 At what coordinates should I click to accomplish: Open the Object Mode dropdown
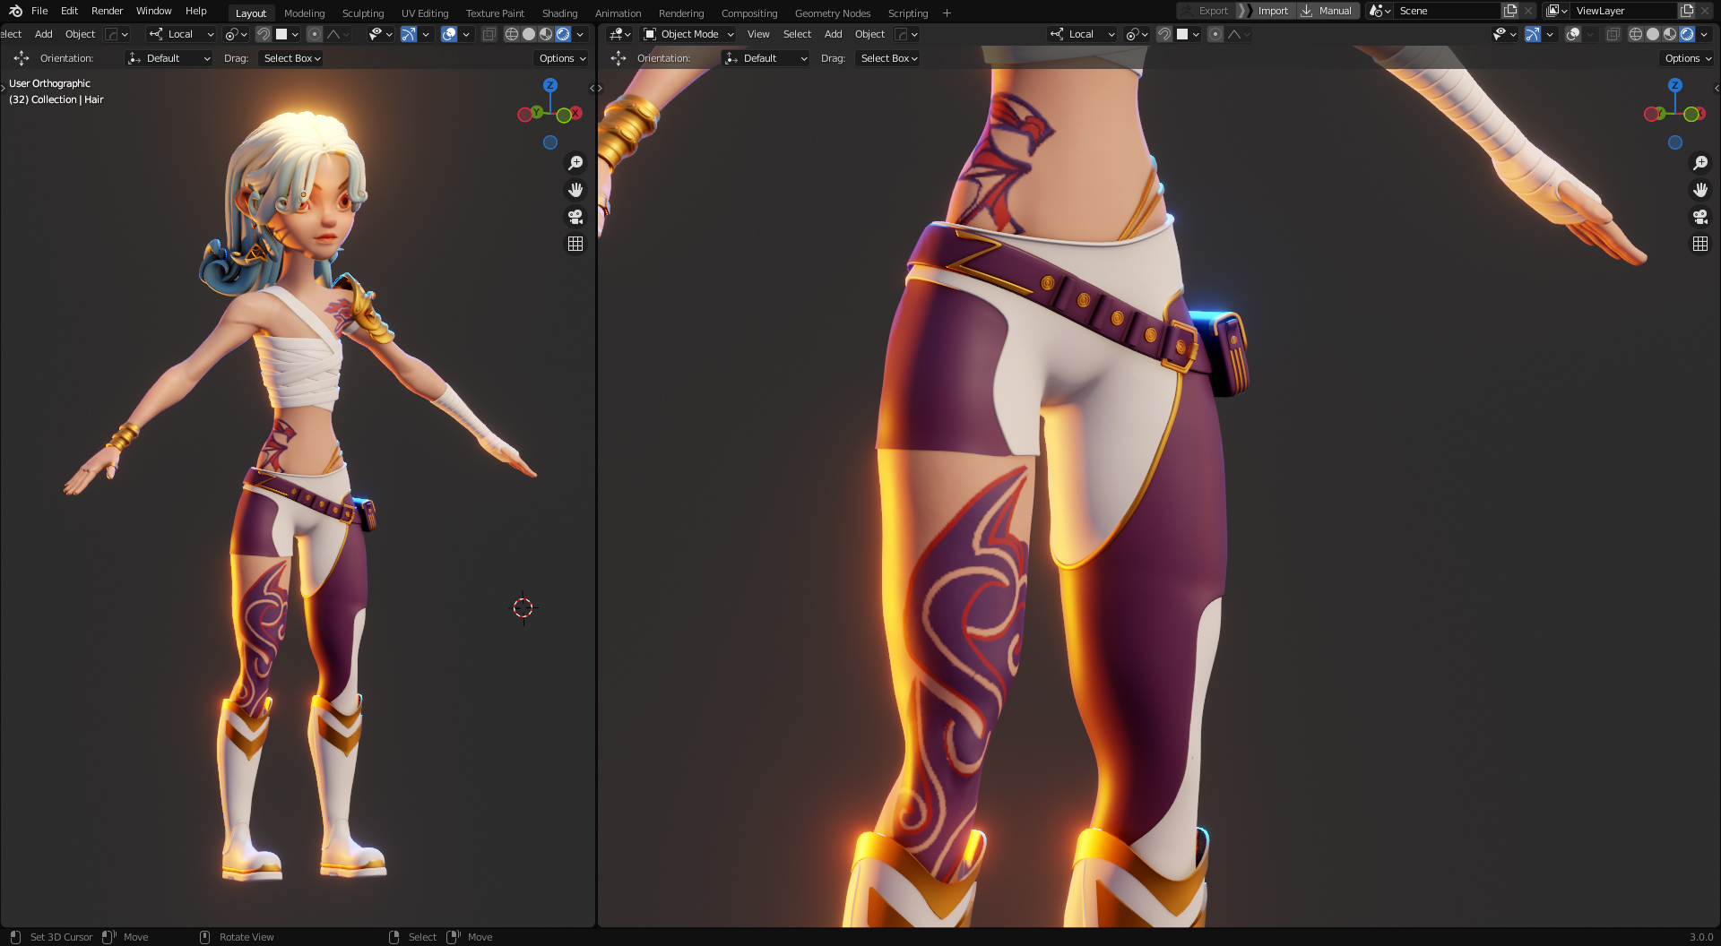pyautogui.click(x=688, y=34)
